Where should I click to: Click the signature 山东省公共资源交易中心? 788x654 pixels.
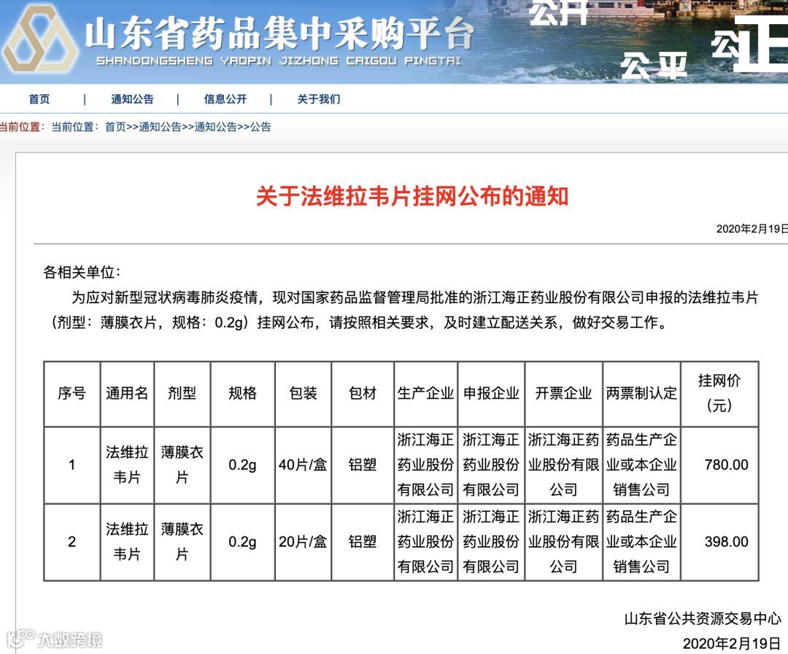point(703,618)
